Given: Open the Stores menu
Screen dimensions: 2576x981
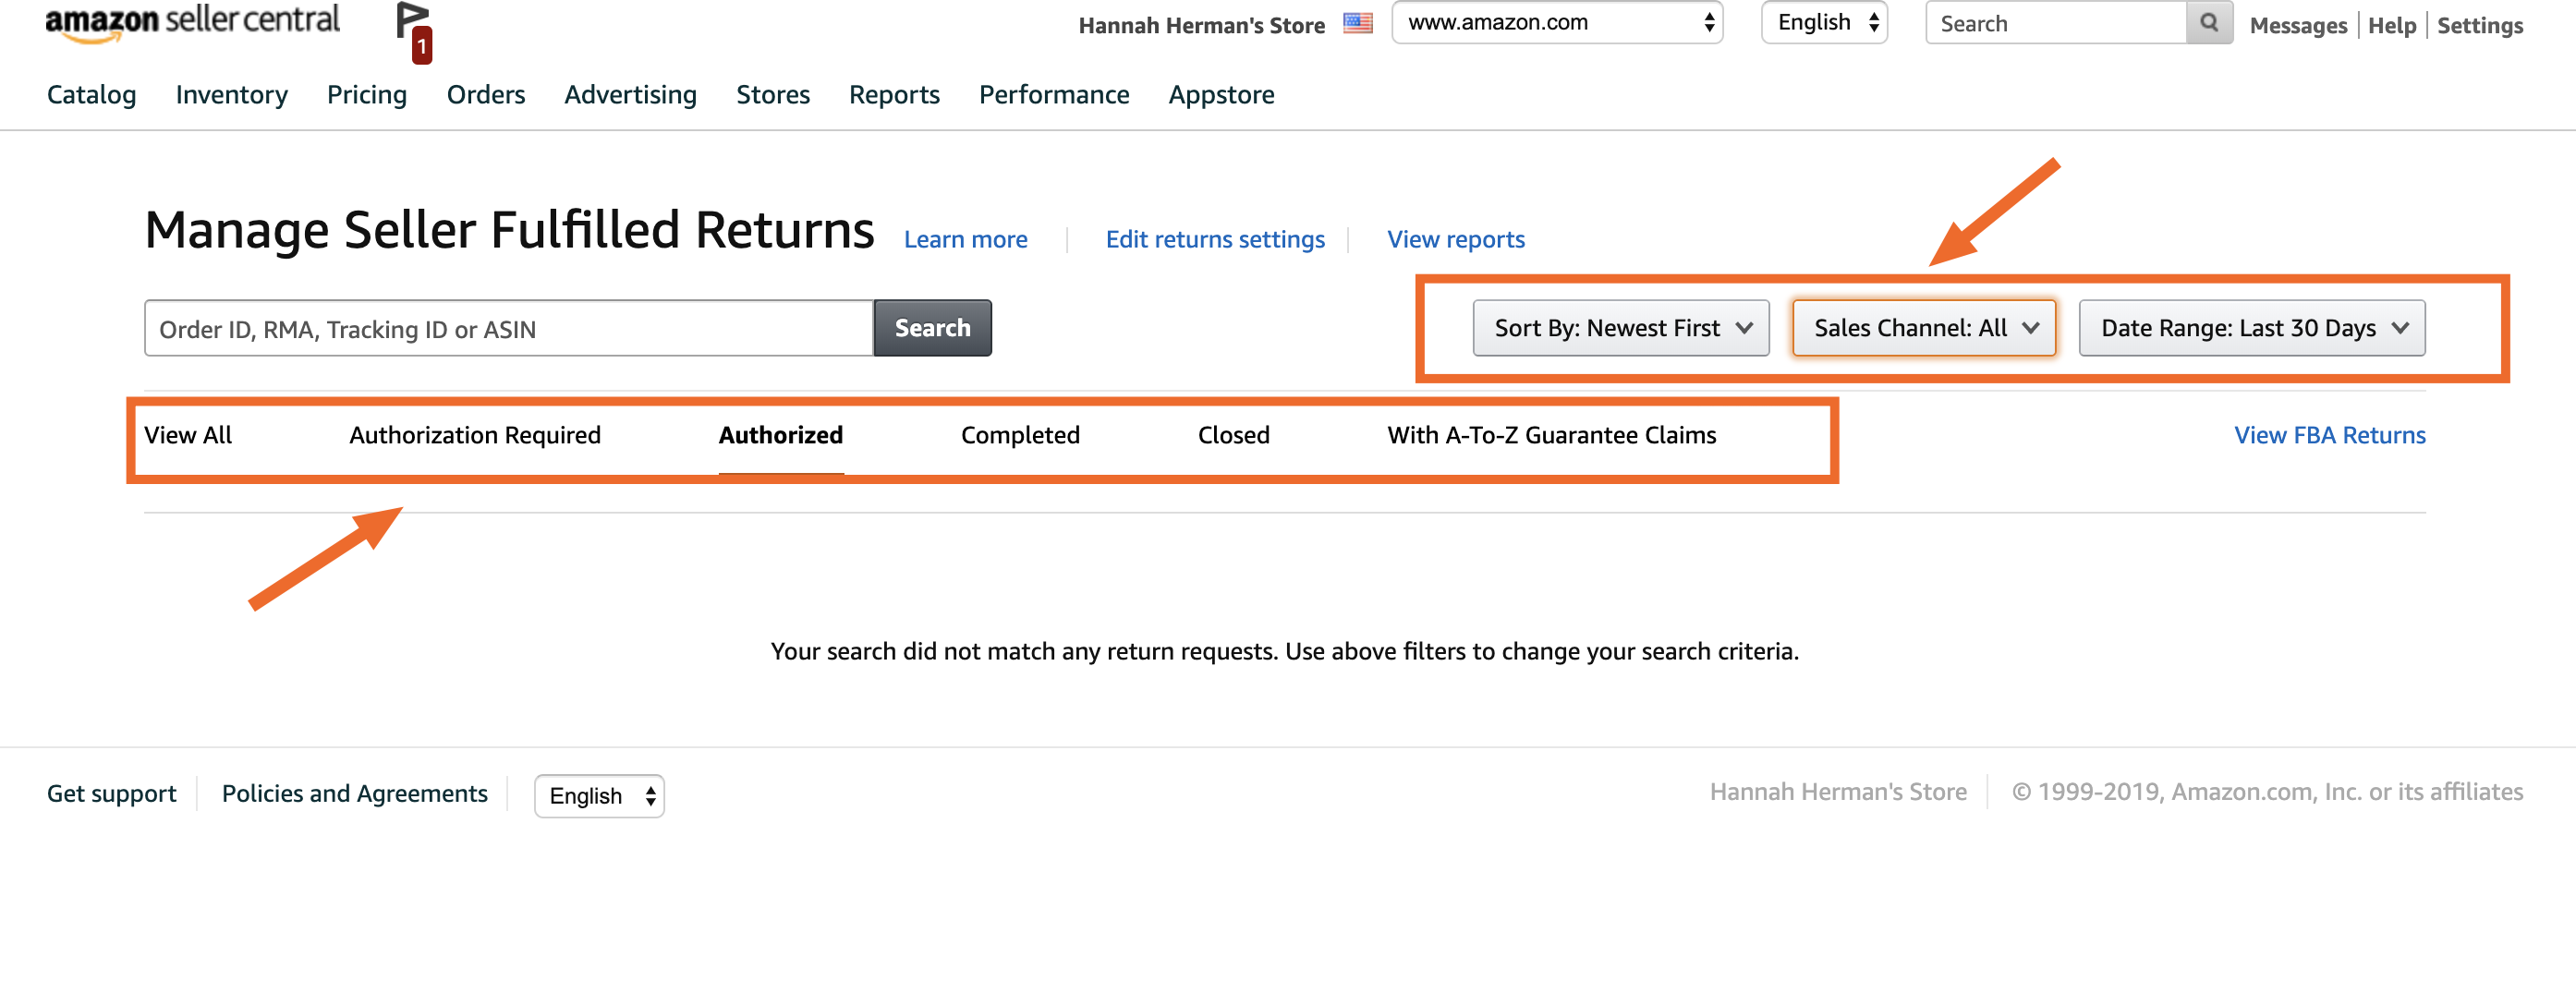Looking at the screenshot, I should coord(773,94).
